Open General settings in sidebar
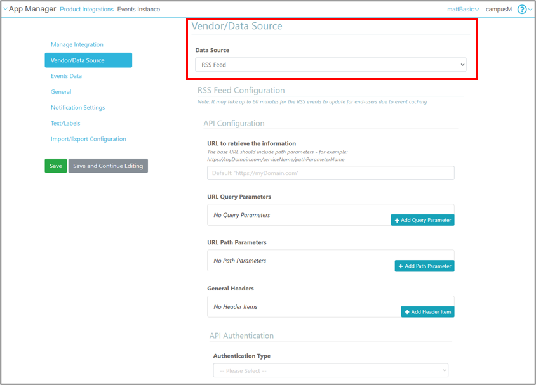Screen dimensions: 536x385 coord(61,92)
